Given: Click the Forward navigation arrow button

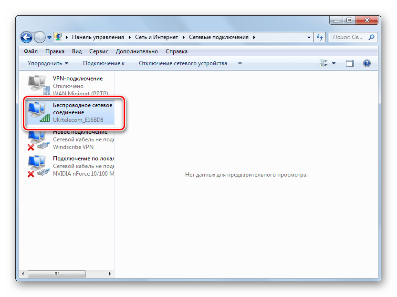Looking at the screenshot, I should pyautogui.click(x=40, y=37).
